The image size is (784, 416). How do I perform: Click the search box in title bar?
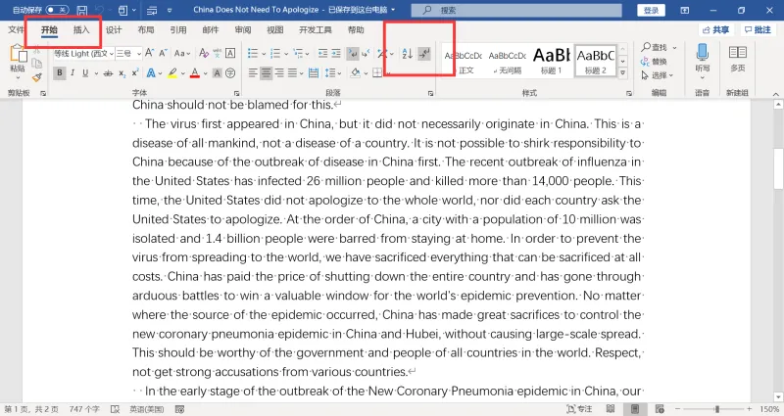[516, 10]
